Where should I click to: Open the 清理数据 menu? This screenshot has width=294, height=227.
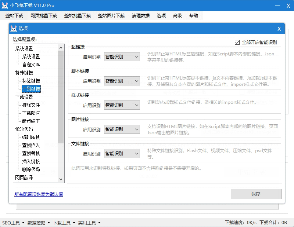[x=141, y=16]
